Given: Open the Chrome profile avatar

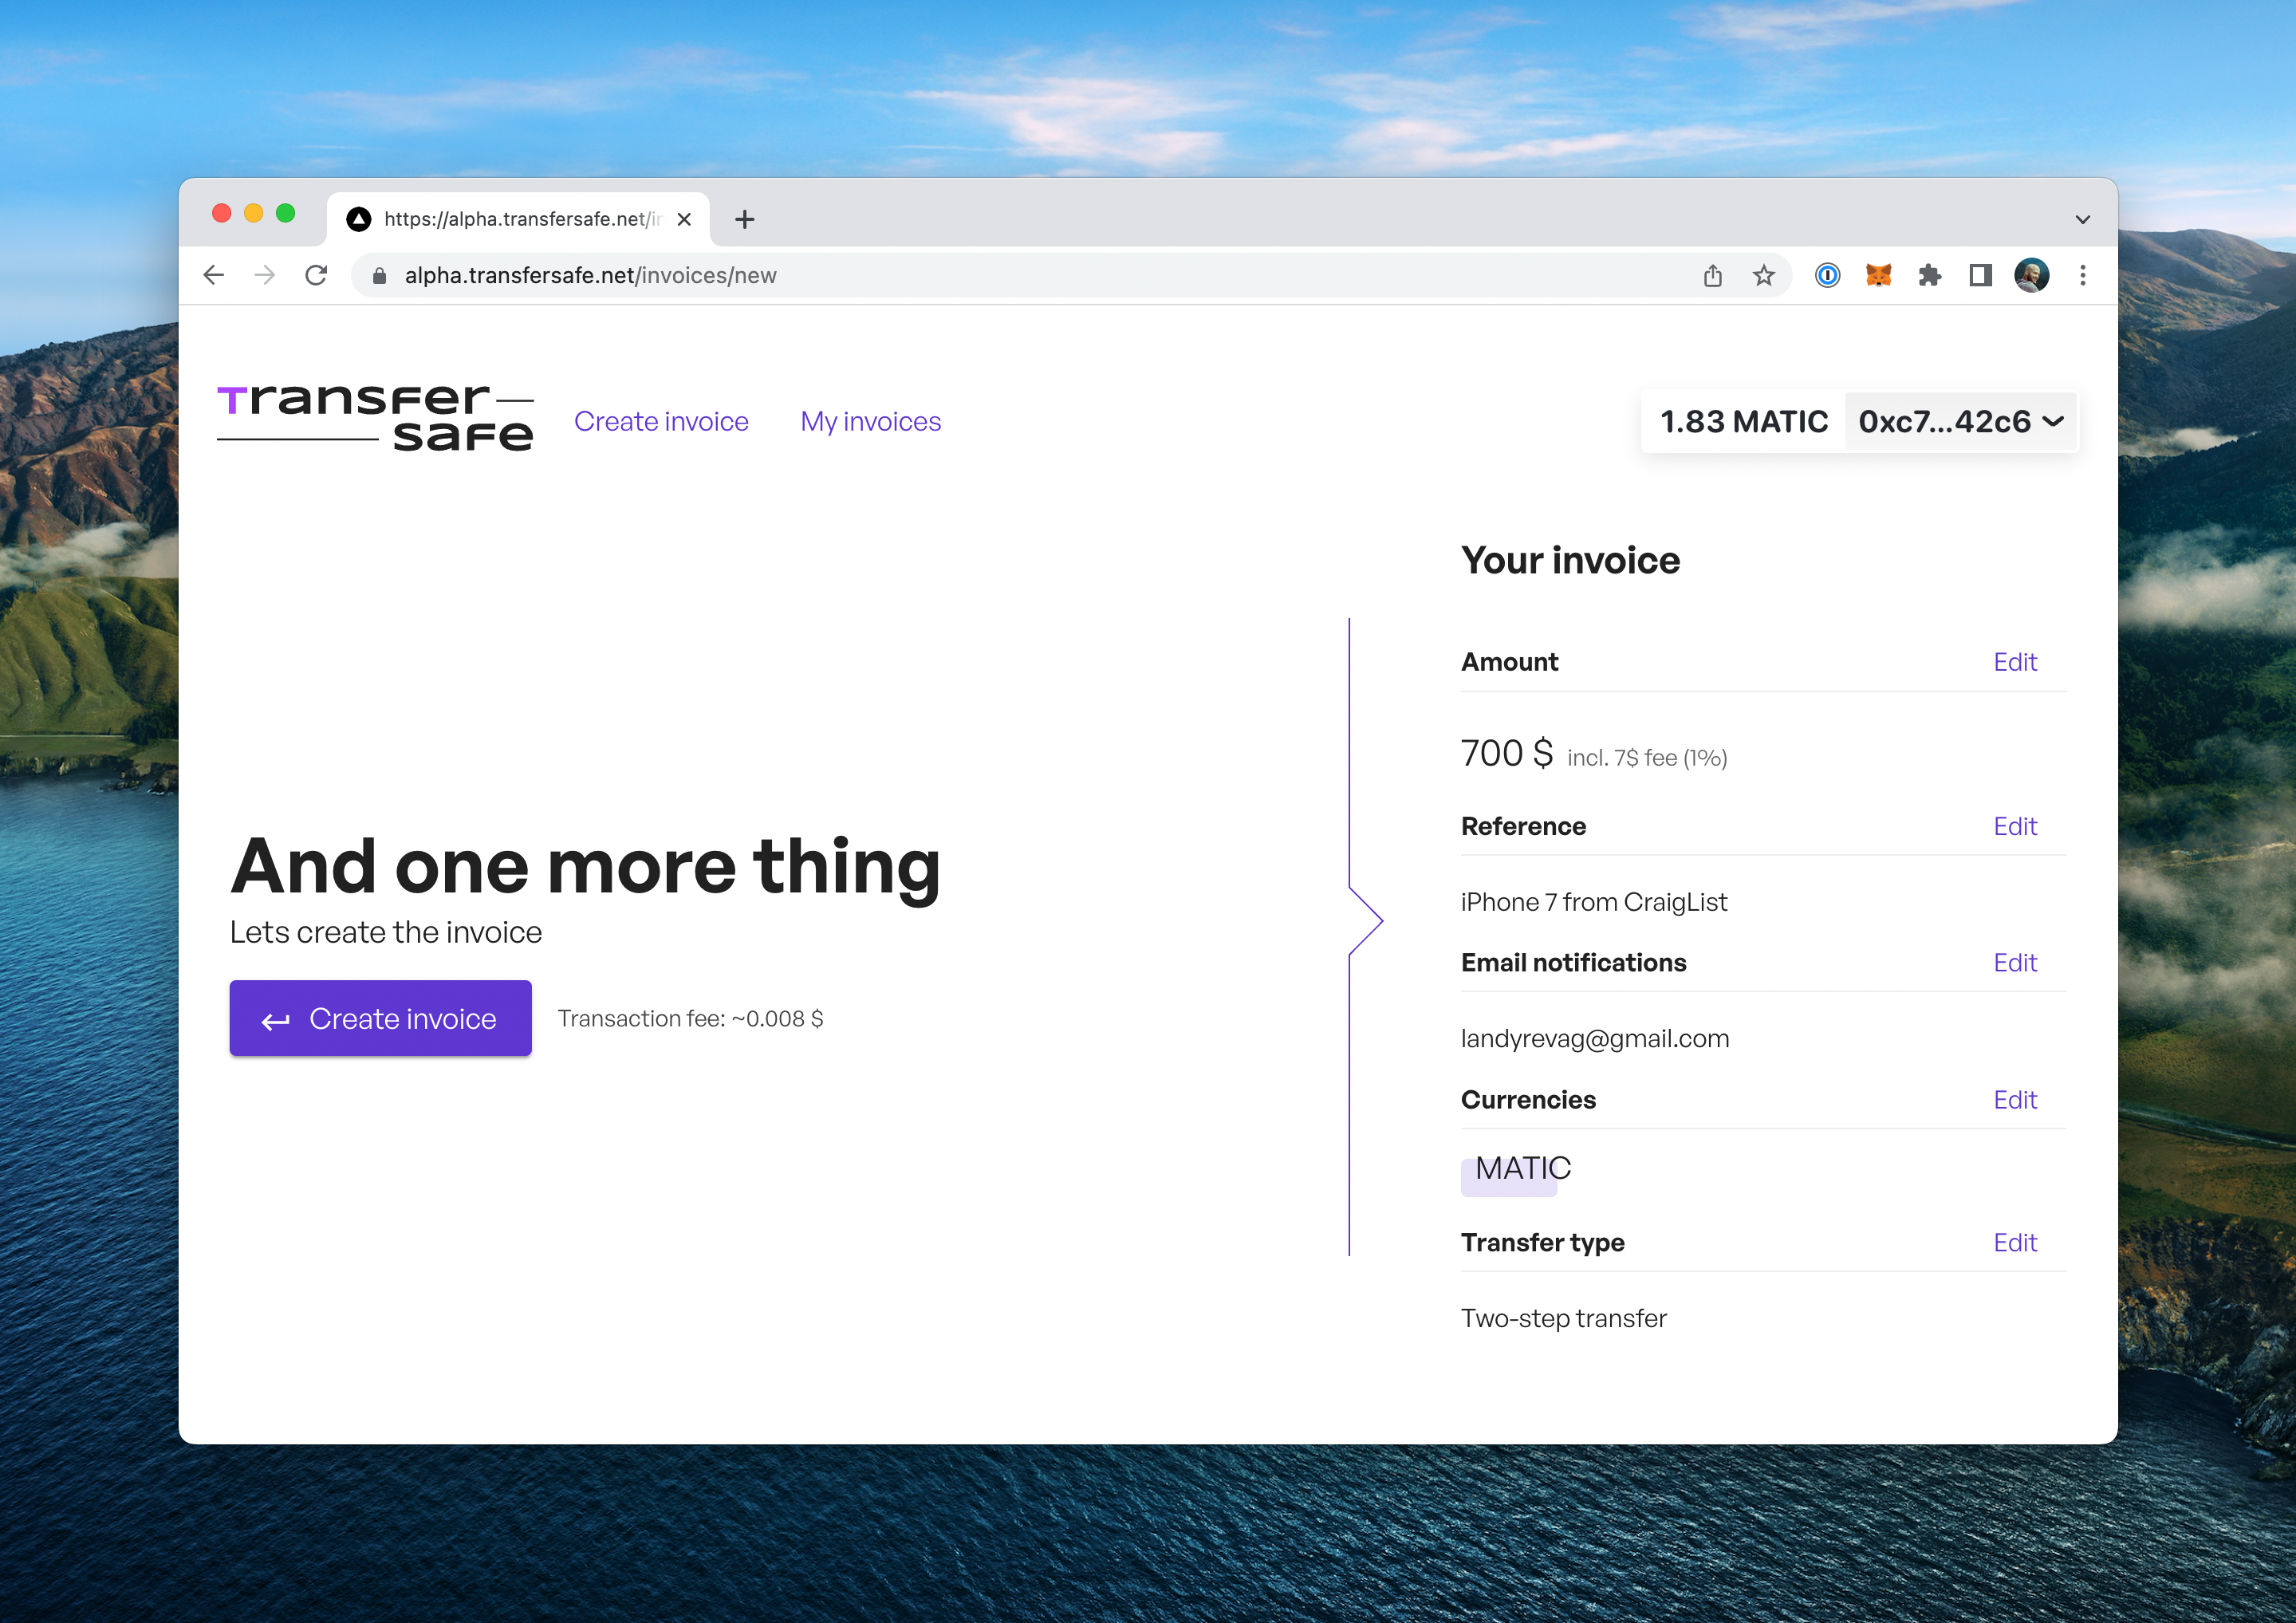Looking at the screenshot, I should (x=2031, y=275).
